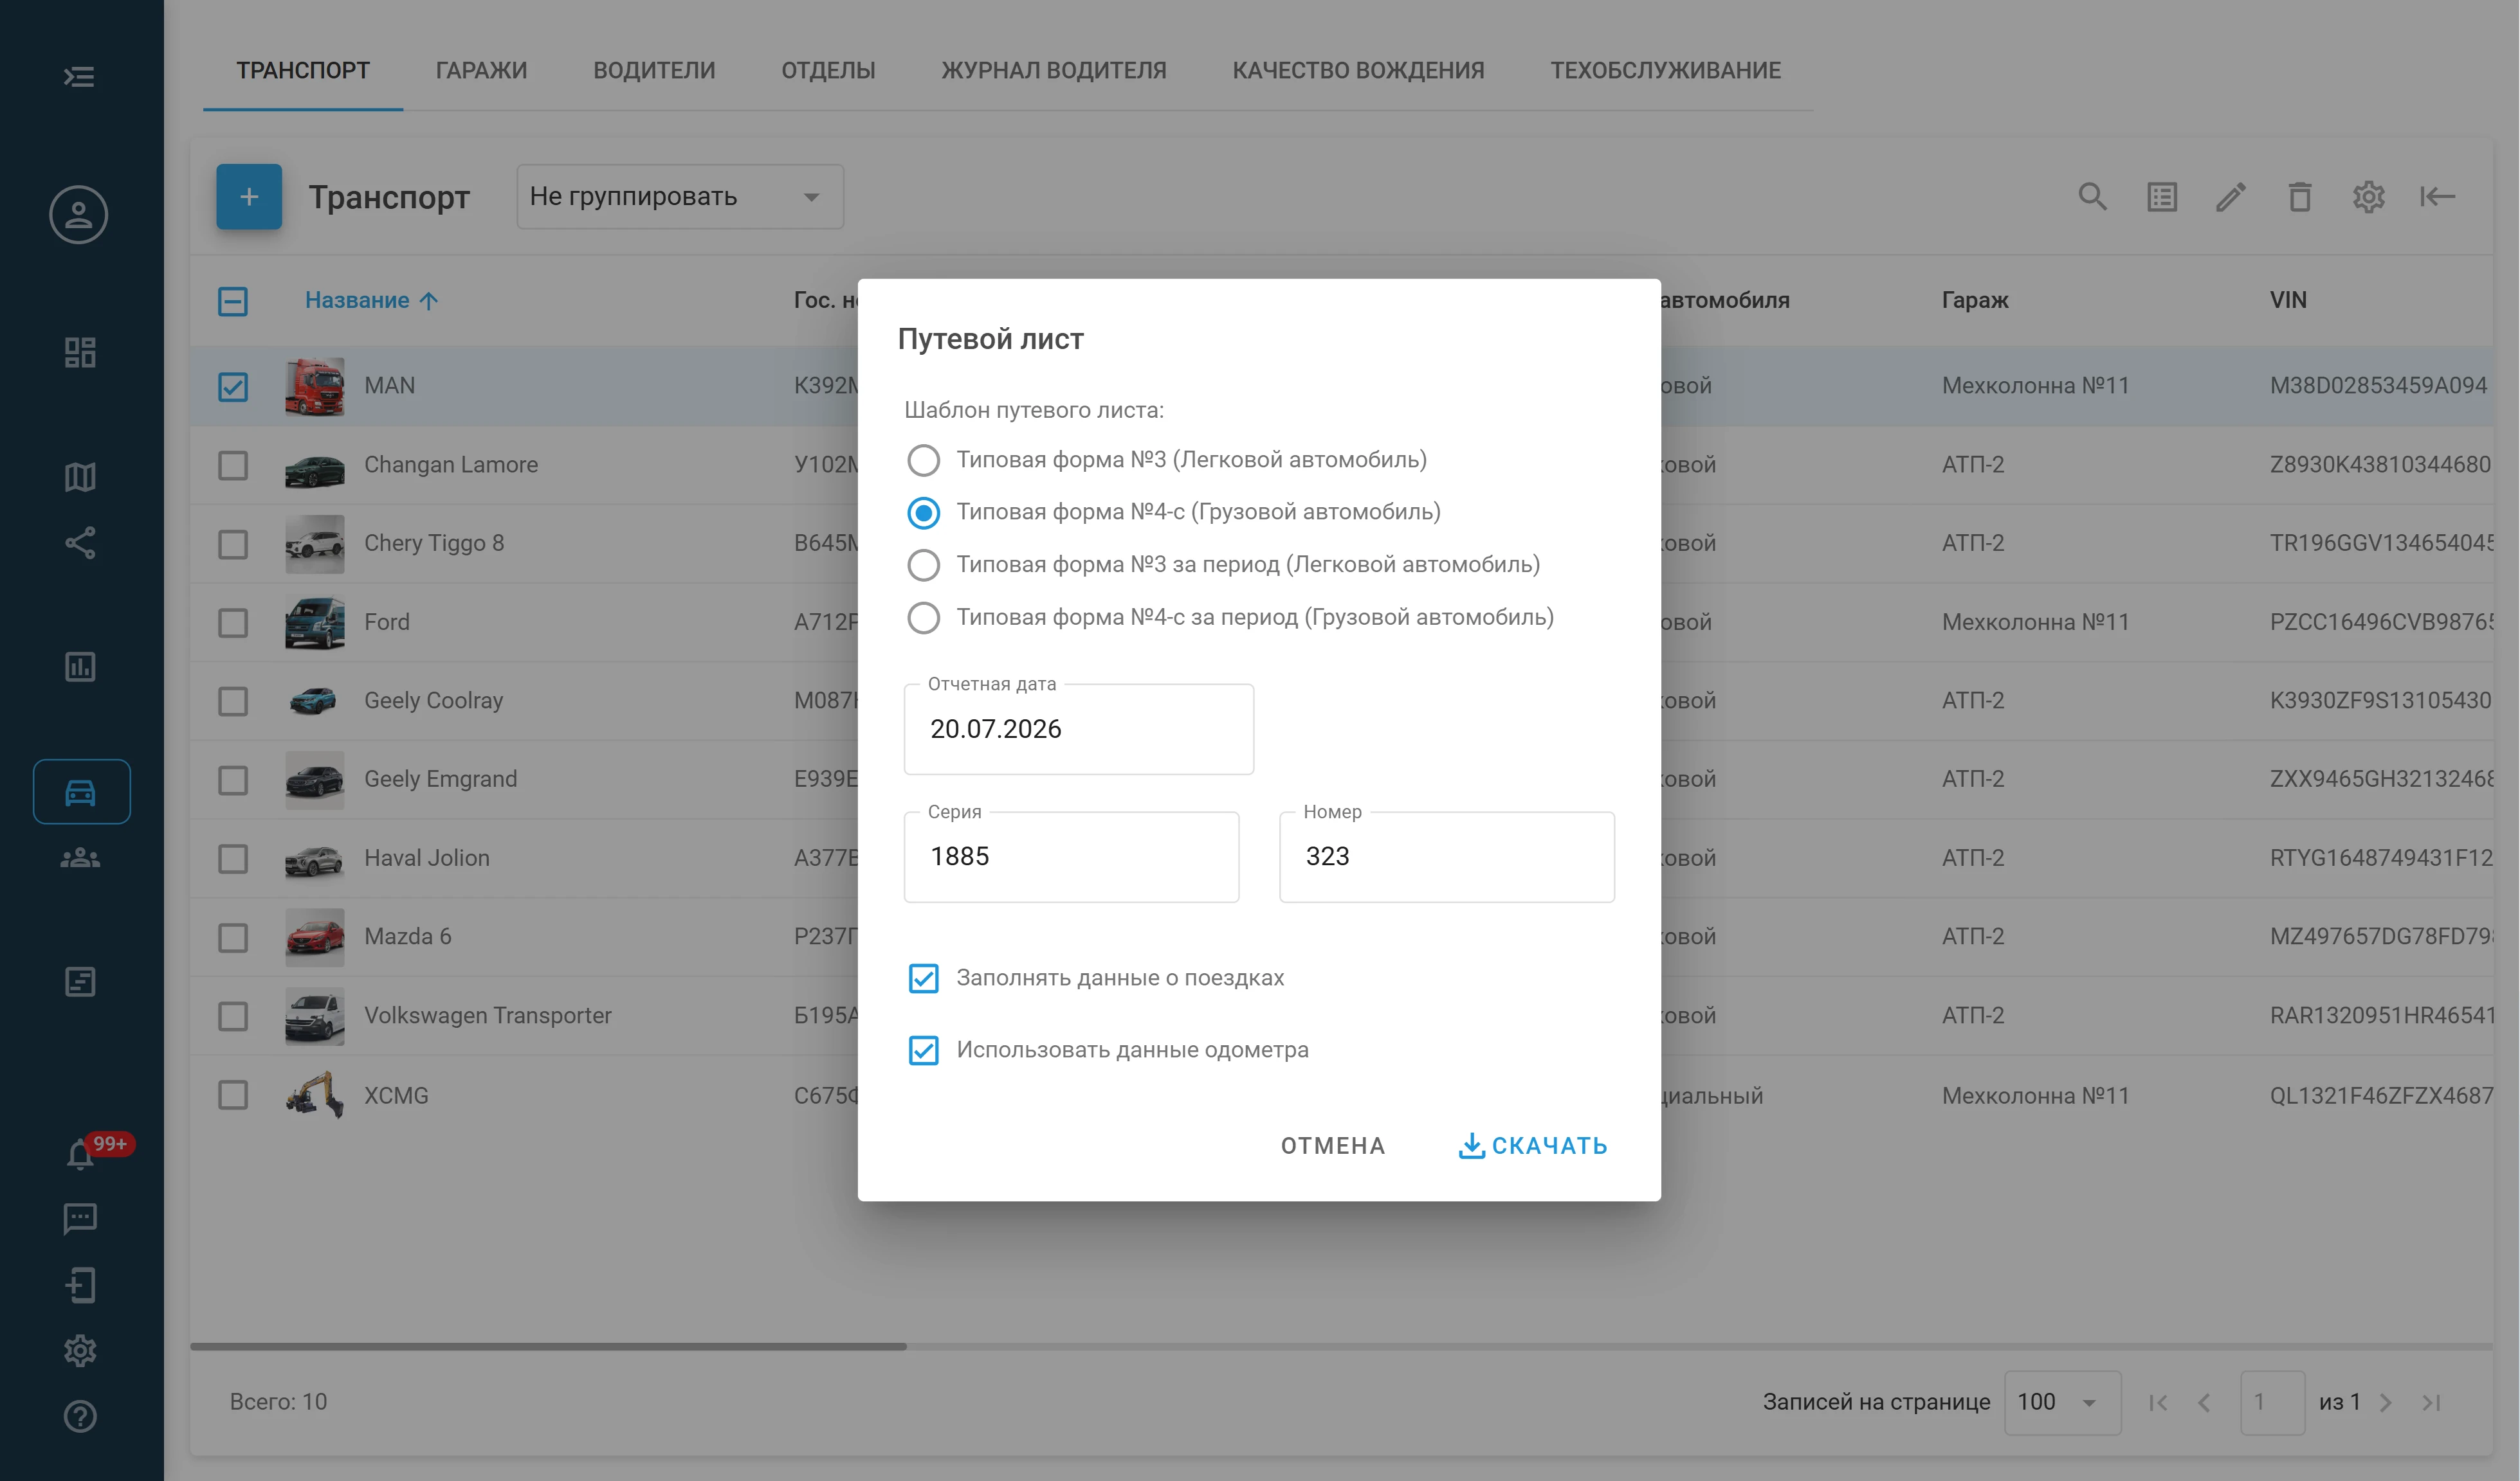Click the trash delete icon in toolbar
The width and height of the screenshot is (2520, 1481).
[2300, 197]
